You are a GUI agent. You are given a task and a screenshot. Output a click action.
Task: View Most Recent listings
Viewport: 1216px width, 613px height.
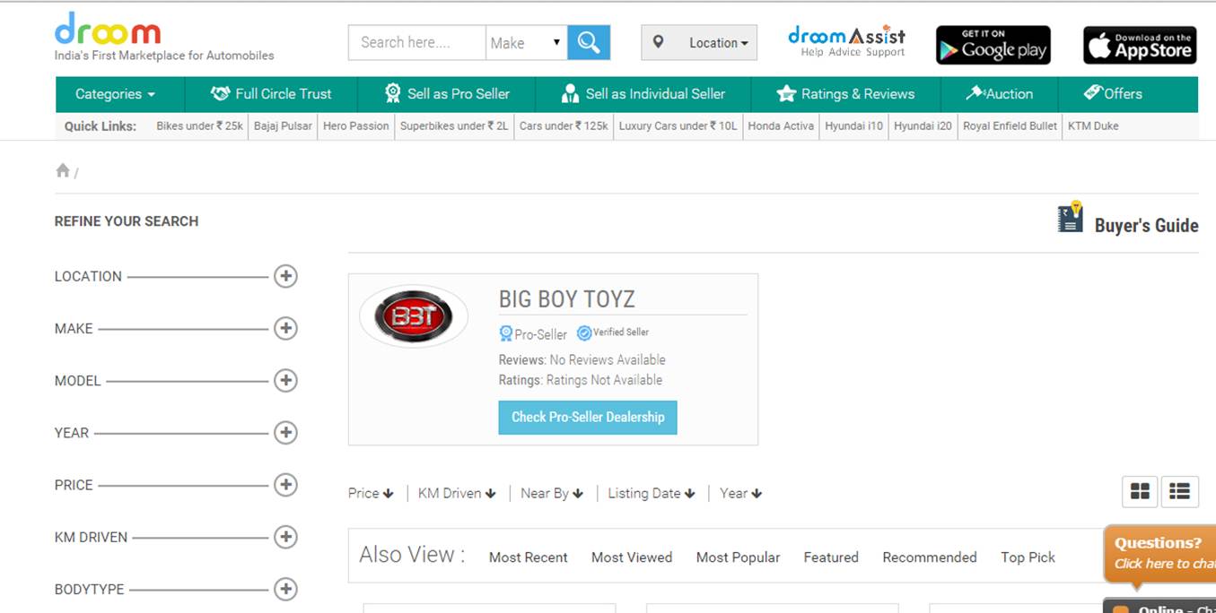pyautogui.click(x=528, y=557)
